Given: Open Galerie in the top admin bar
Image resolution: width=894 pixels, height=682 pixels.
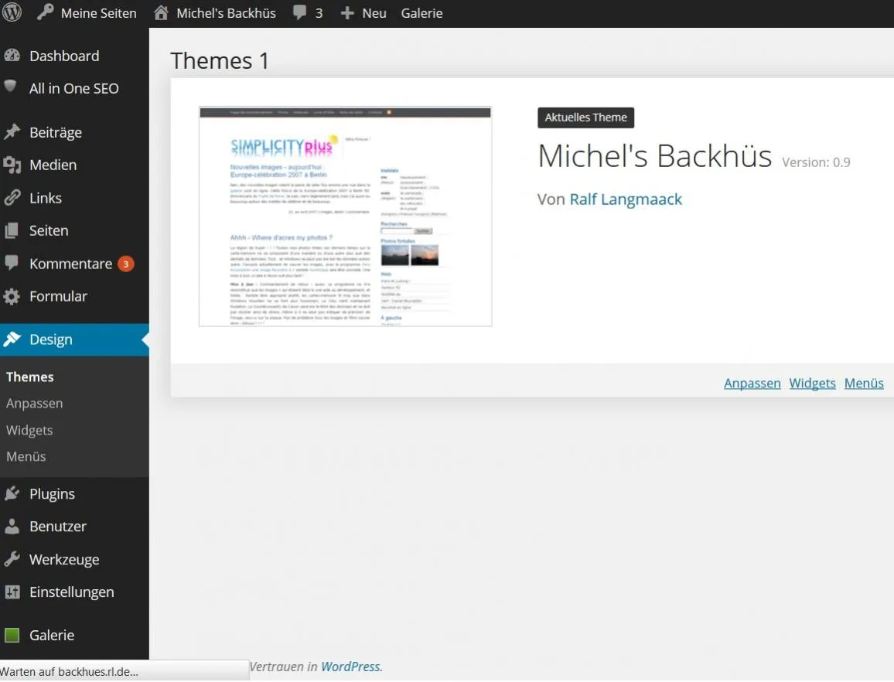Looking at the screenshot, I should tap(422, 12).
